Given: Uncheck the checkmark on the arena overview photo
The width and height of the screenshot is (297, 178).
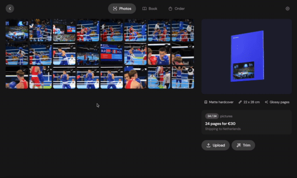Looking at the screenshot, I should pos(24,23).
